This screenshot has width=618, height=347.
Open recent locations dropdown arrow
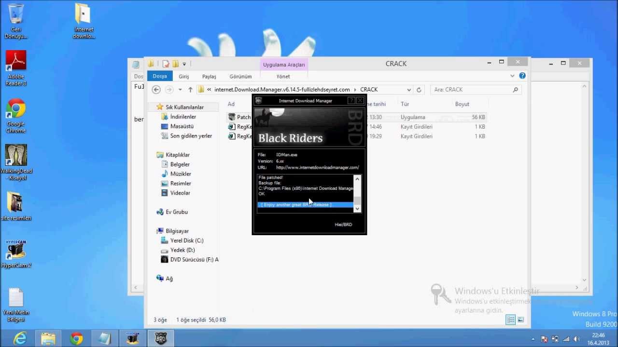180,90
